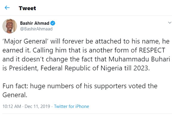This screenshot has height=116, width=172.
Task: Click 'Major General' phrase in the tweet
Action: click(25, 41)
